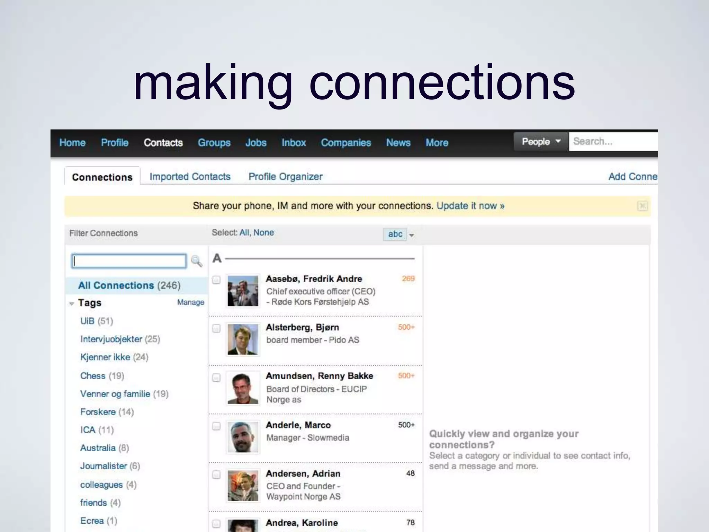Click connection count 48 for Andersen
The height and width of the screenshot is (532, 709).
tap(410, 473)
